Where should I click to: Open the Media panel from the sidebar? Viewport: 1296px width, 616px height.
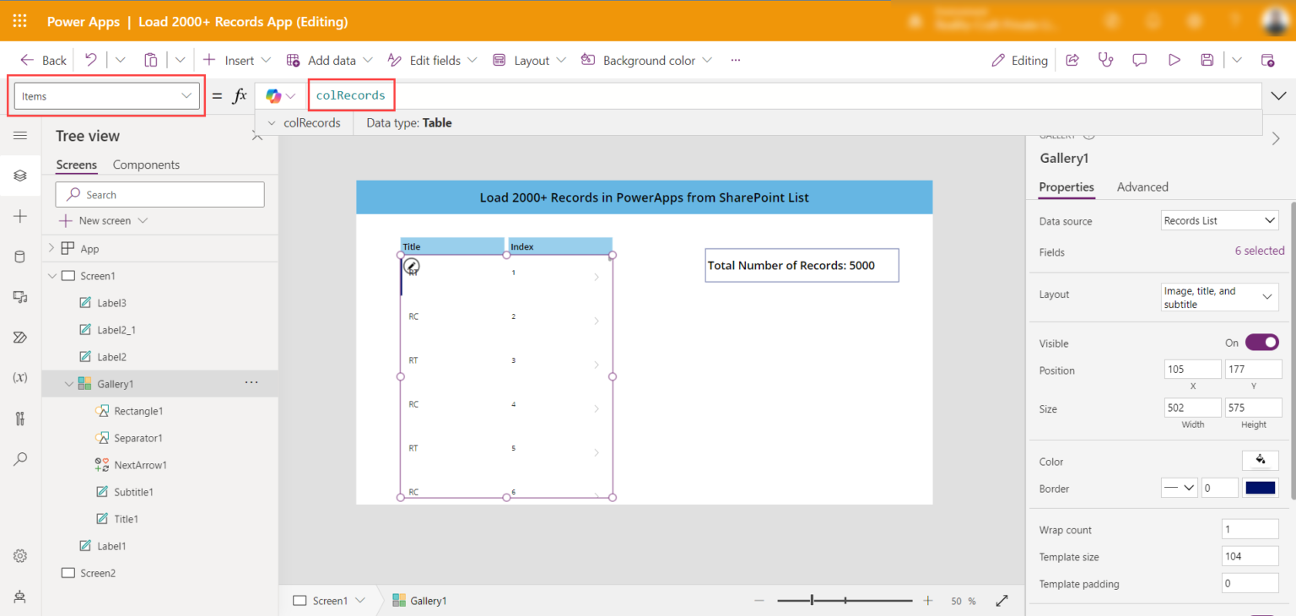click(19, 297)
